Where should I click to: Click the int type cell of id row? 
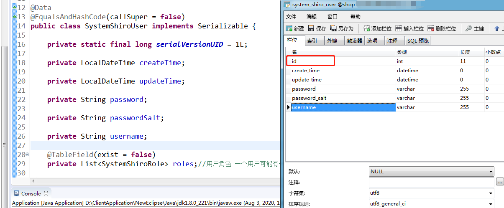pyautogui.click(x=427, y=61)
